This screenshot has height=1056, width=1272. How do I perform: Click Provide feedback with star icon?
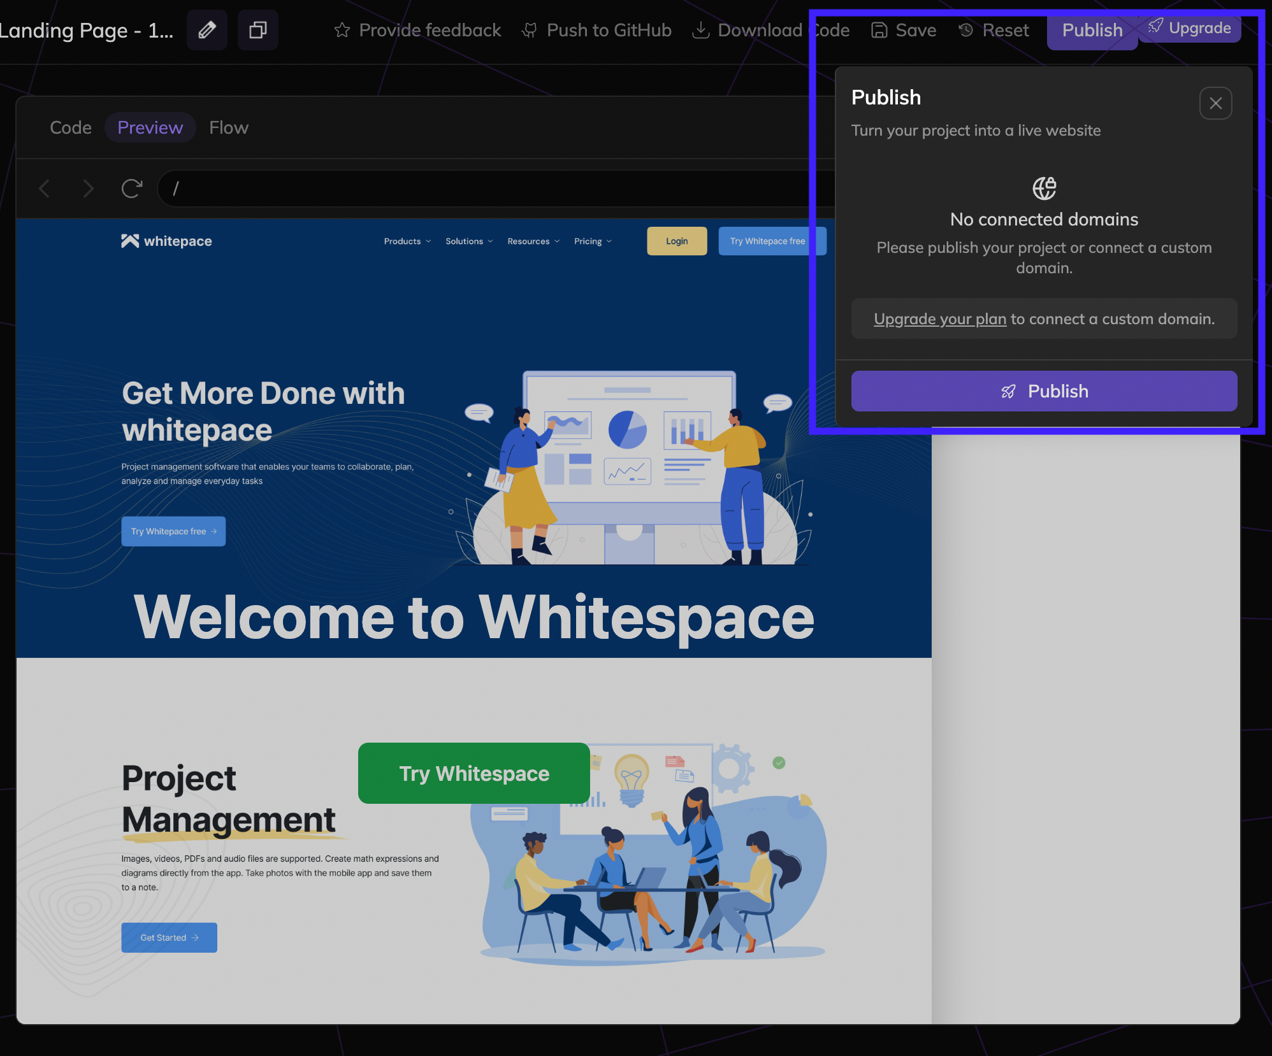click(x=418, y=30)
